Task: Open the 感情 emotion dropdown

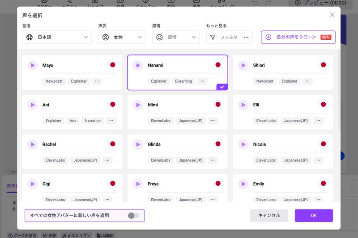Action: pos(176,38)
